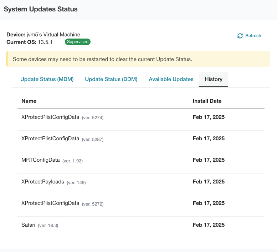Screen dimensions: 277x252
Task: Click the Refresh link text
Action: [x=253, y=36]
